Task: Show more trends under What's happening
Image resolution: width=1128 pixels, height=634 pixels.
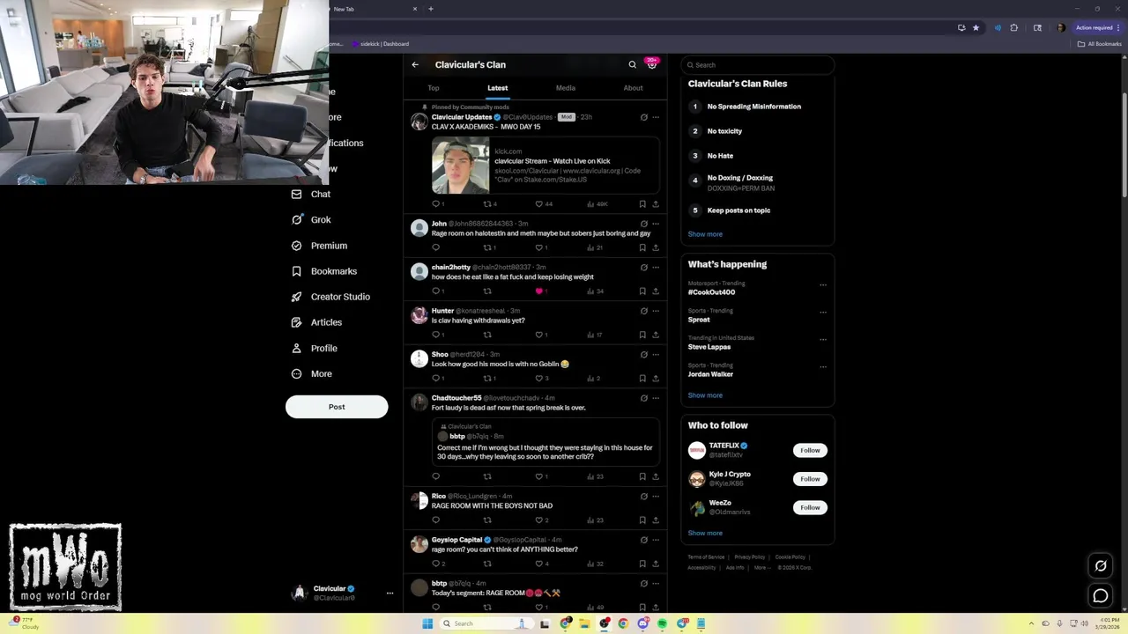Action: tap(705, 395)
